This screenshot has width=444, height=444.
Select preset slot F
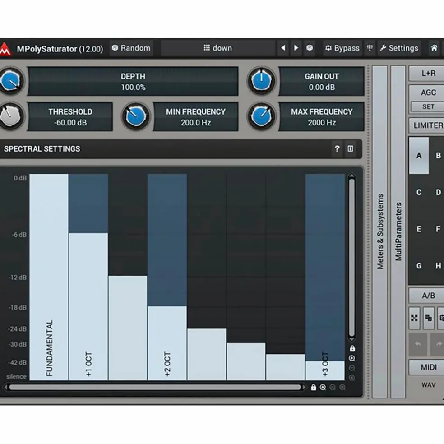click(x=438, y=229)
